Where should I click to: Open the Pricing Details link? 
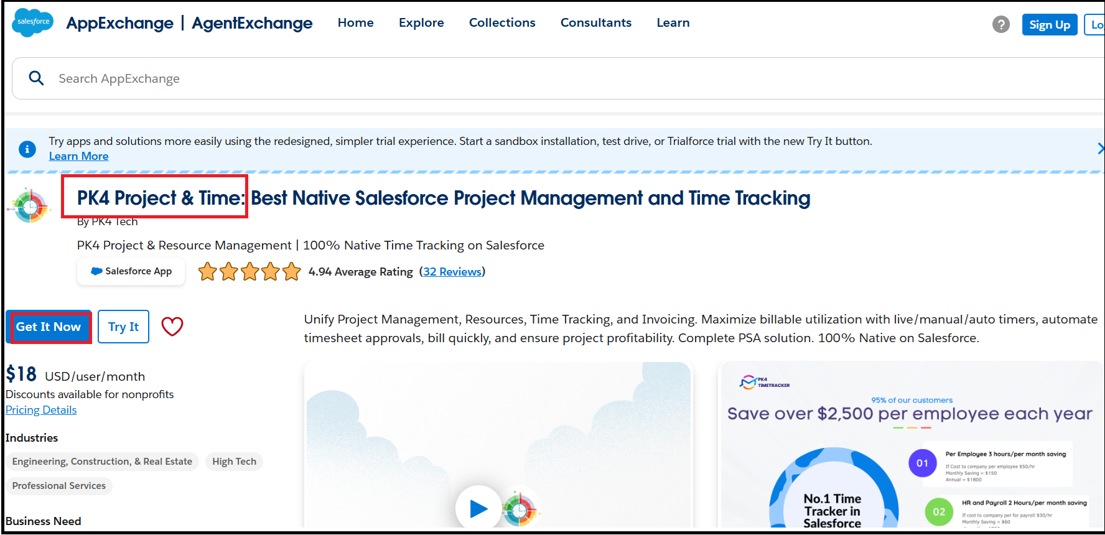(41, 410)
